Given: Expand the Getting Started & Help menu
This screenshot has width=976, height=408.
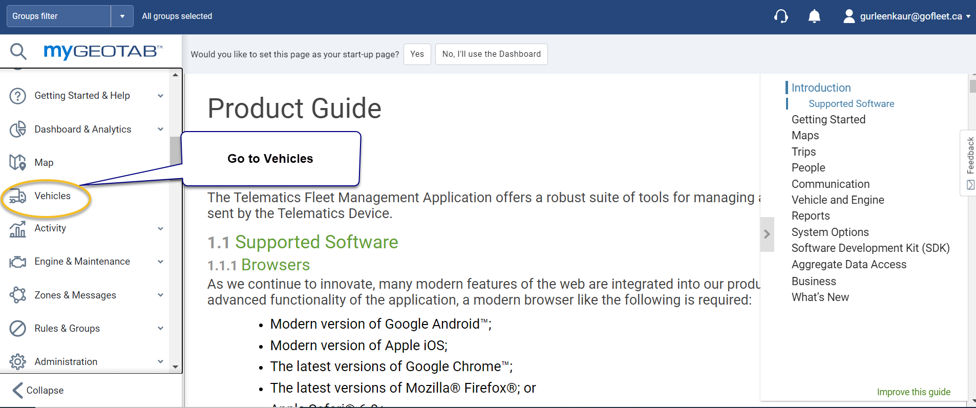Looking at the screenshot, I should (160, 96).
